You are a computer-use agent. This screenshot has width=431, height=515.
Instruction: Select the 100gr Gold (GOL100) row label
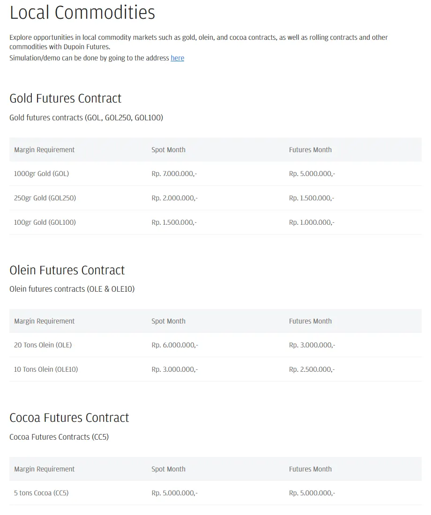45,222
